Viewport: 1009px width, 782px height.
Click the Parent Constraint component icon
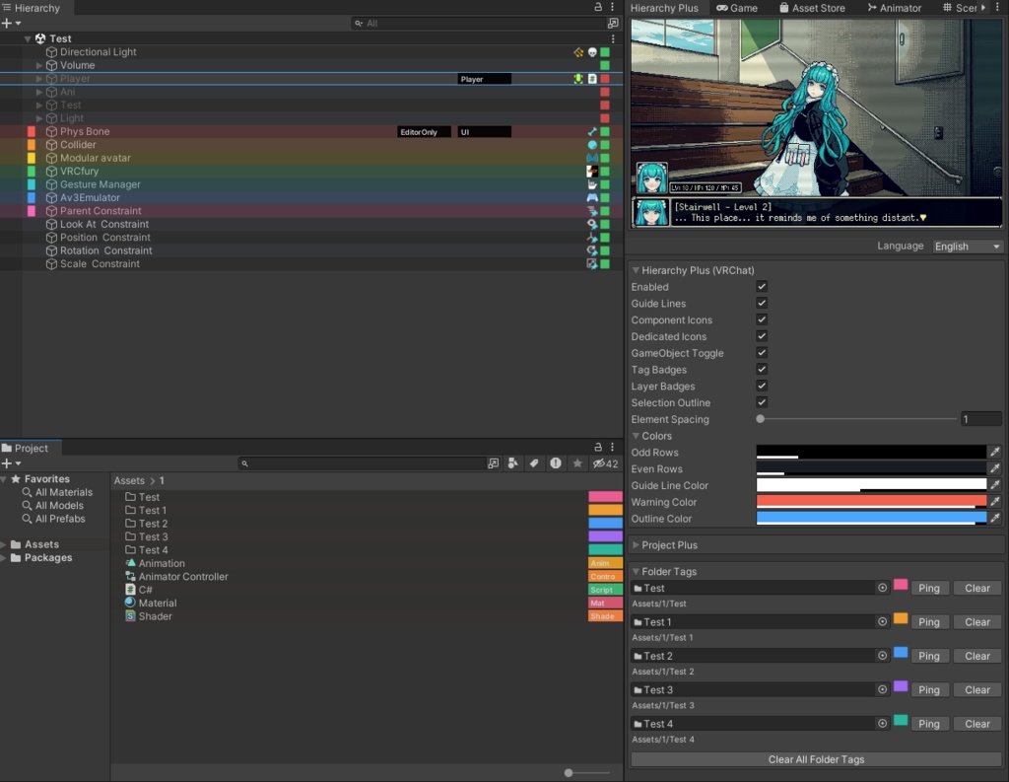pyautogui.click(x=592, y=210)
